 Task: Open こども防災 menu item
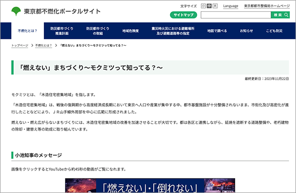274,31
